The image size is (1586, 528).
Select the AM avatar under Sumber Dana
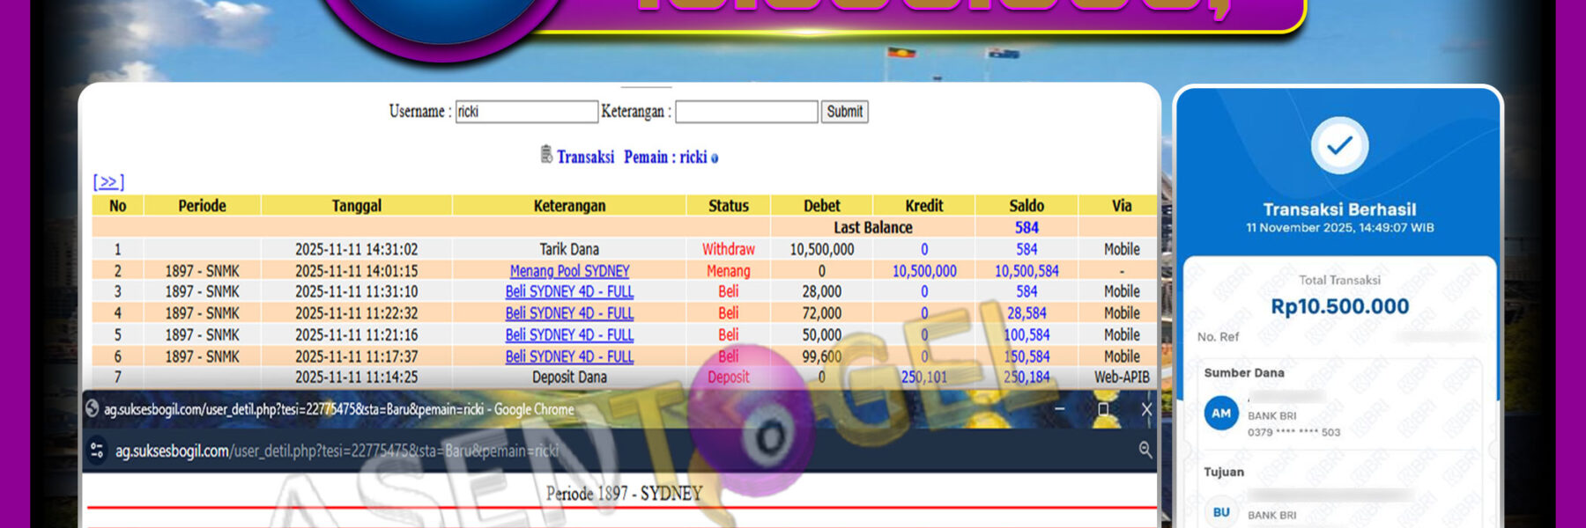[x=1221, y=414]
